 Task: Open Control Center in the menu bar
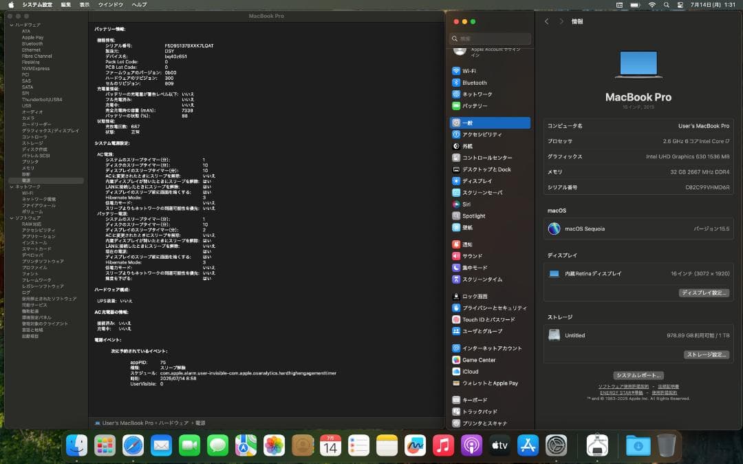pyautogui.click(x=680, y=5)
